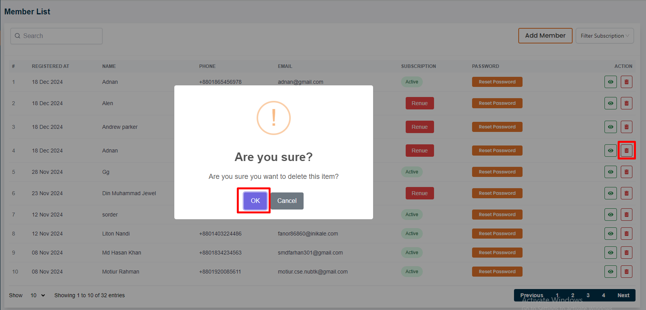Image resolution: width=646 pixels, height=310 pixels.
Task: Cancel the delete confirmation dialog
Action: pyautogui.click(x=287, y=201)
